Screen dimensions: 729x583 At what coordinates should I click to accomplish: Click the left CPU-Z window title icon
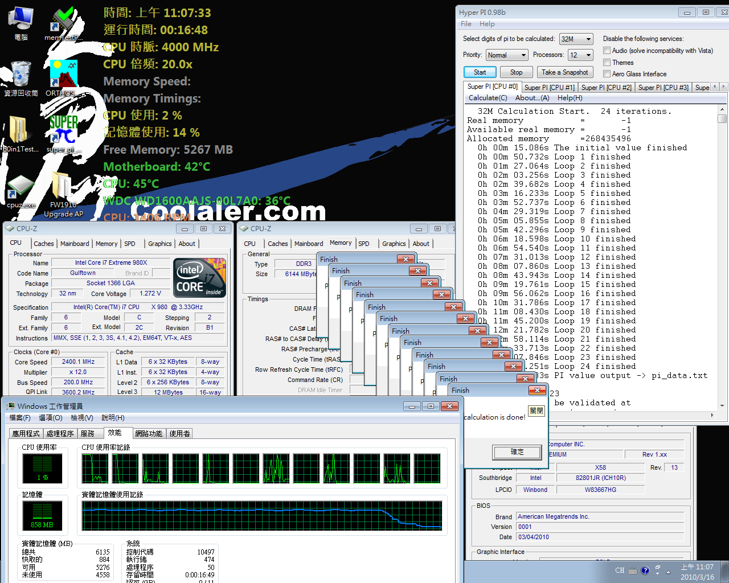point(10,228)
